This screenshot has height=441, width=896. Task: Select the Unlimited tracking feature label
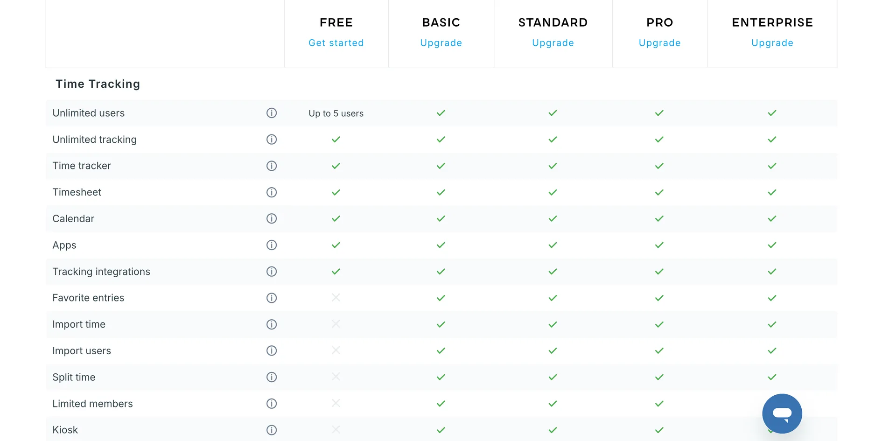pyautogui.click(x=95, y=140)
